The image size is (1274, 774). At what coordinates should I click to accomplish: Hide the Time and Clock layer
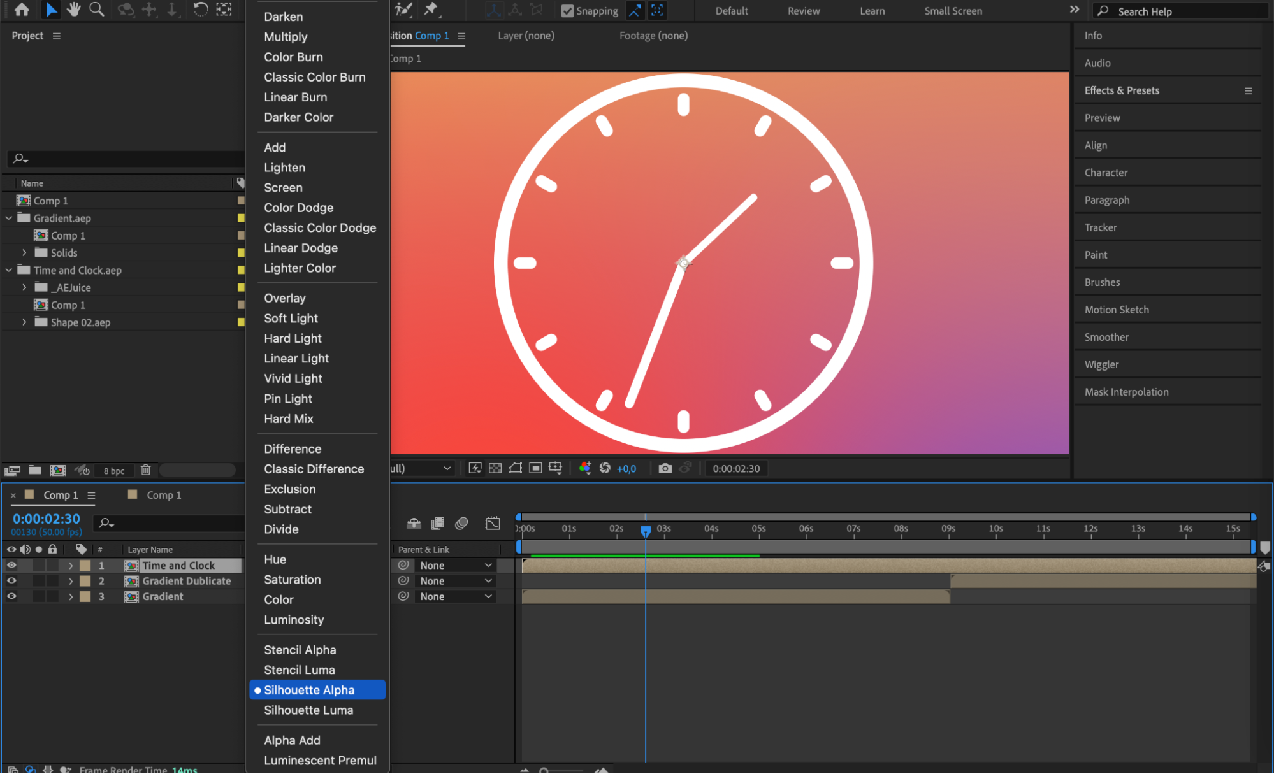pyautogui.click(x=11, y=565)
